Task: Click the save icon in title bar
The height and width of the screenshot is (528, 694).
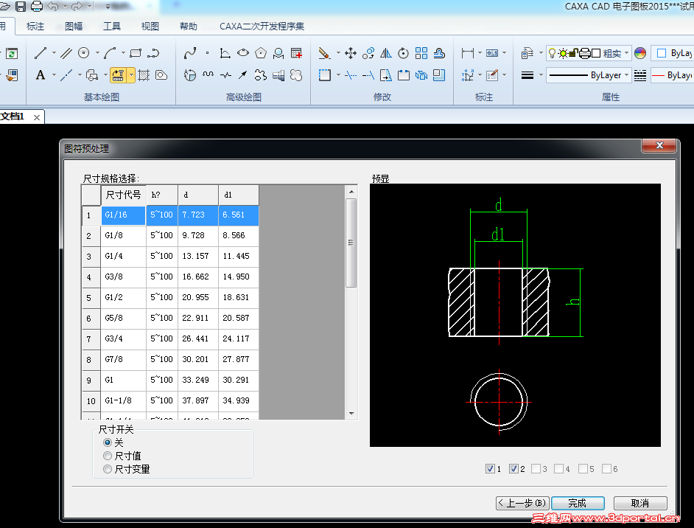Action: point(21,6)
